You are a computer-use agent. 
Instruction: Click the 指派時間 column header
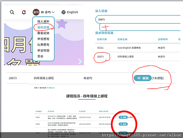pos(82,111)
